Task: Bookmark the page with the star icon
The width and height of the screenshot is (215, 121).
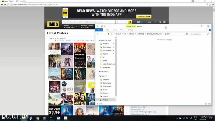Action: point(210,5)
